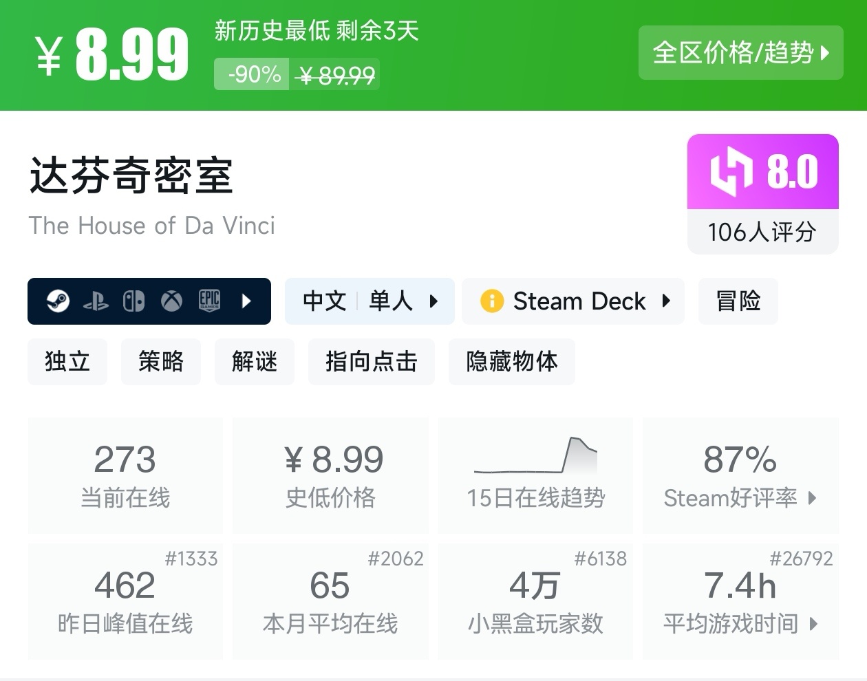This screenshot has height=681, width=867.
Task: Click the PlayStation platform icon
Action: coord(96,301)
